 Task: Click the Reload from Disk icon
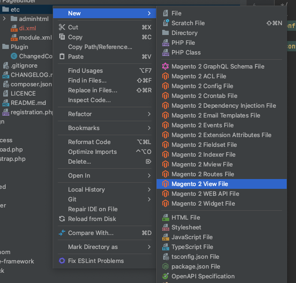[x=62, y=219]
